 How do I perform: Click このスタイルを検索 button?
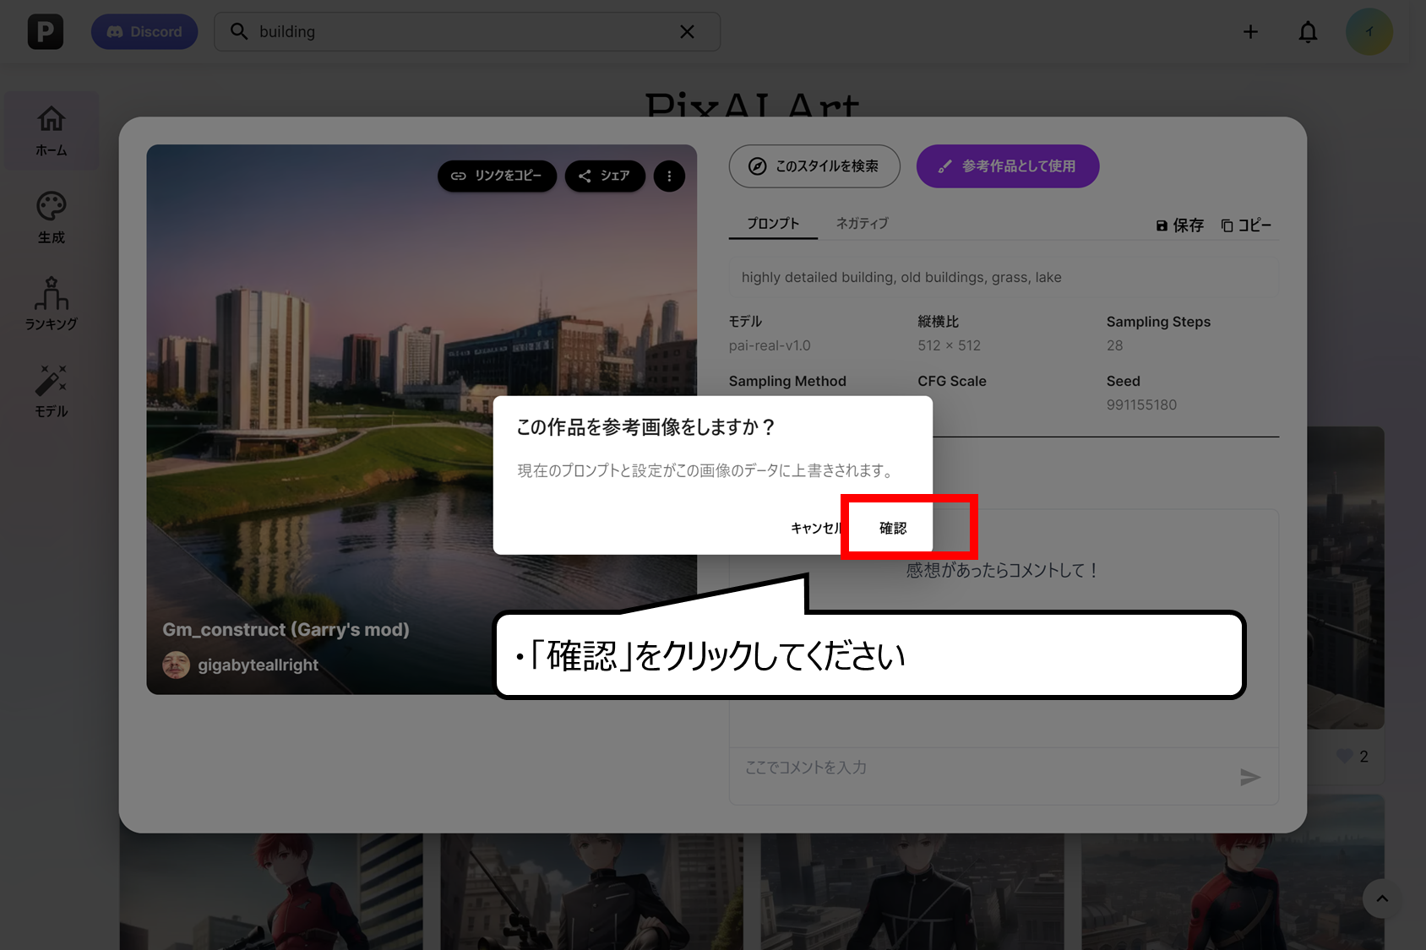[x=814, y=166]
